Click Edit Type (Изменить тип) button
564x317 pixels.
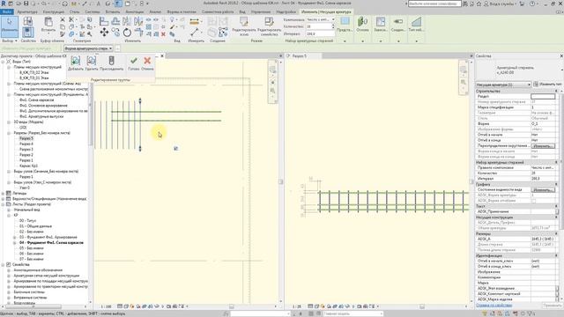[547, 85]
